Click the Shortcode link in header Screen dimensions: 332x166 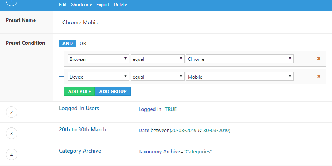[80, 5]
